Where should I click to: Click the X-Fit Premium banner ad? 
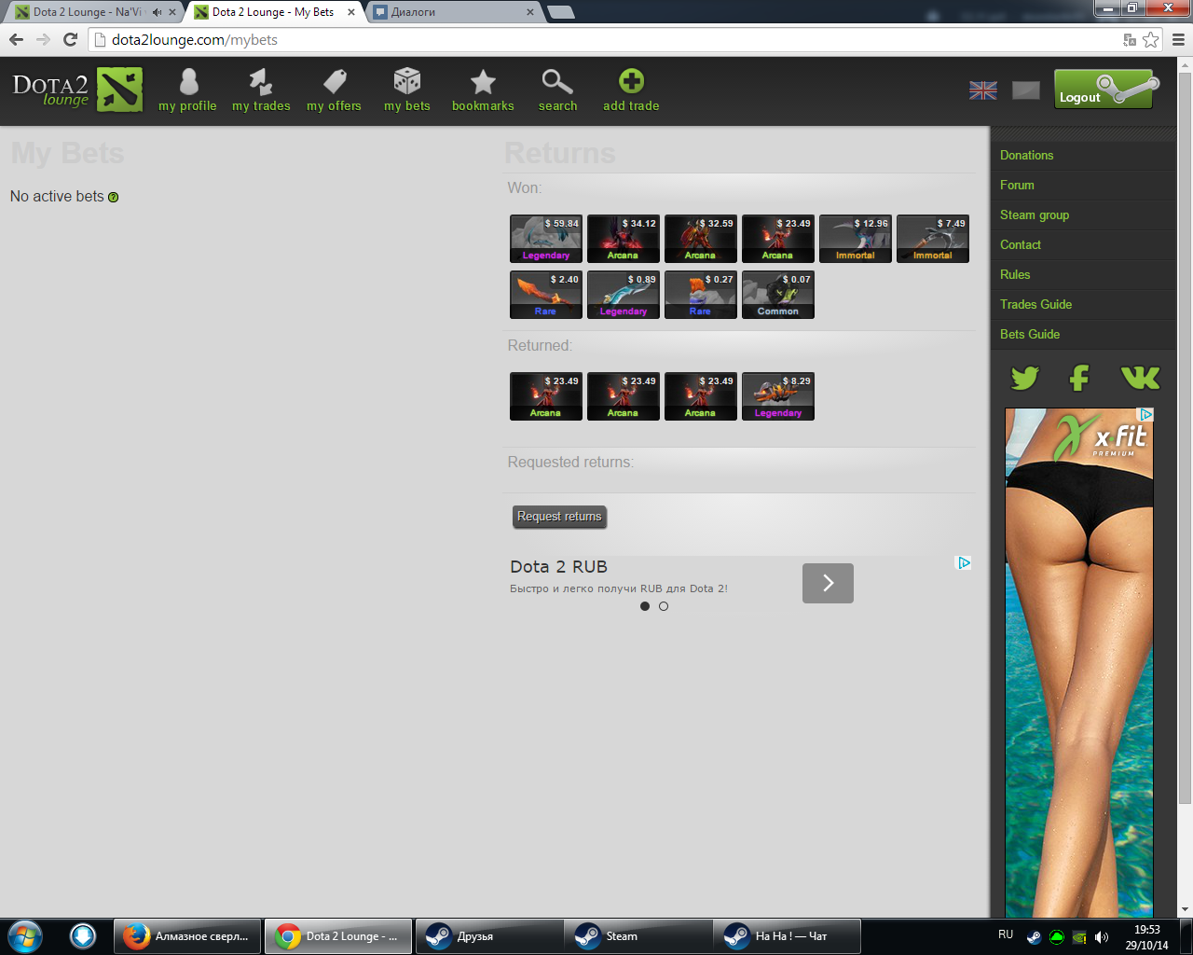[1079, 662]
